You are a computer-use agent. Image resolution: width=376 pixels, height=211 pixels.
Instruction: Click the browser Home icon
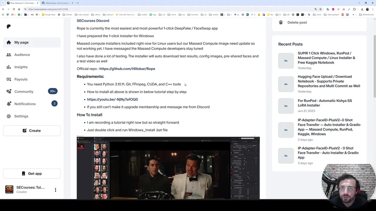pos(19,9)
